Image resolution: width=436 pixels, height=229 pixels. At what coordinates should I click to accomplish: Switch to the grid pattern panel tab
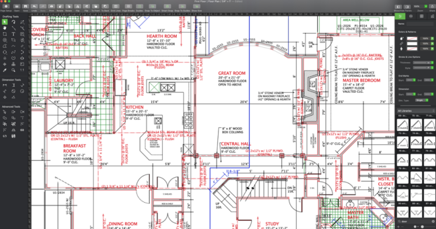[421, 17]
